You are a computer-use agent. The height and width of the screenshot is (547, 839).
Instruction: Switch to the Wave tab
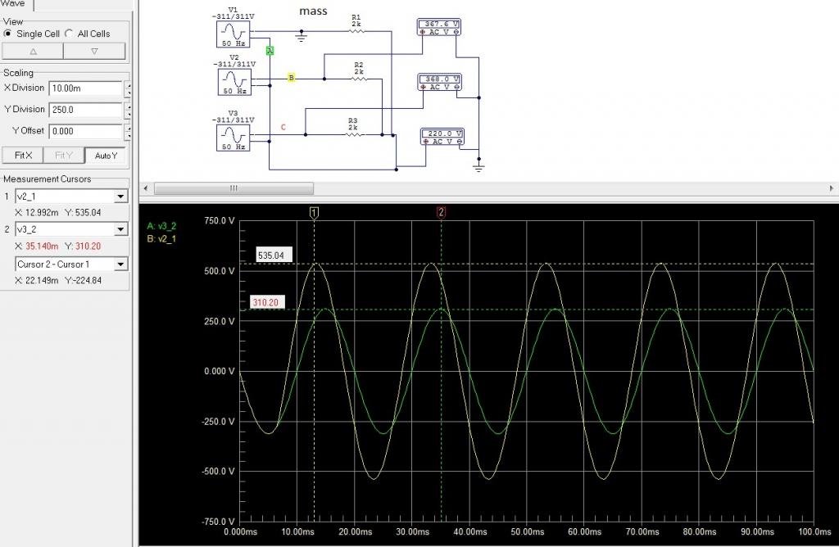point(15,4)
